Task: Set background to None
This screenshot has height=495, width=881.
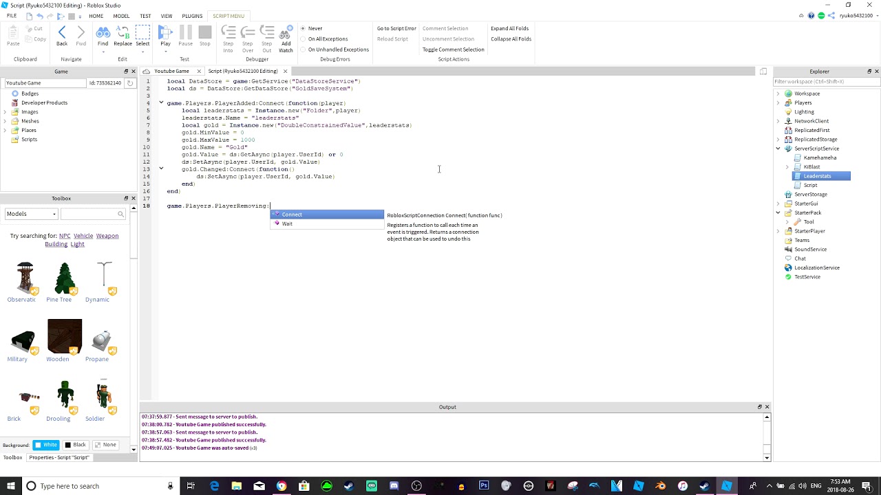Action: [105, 445]
